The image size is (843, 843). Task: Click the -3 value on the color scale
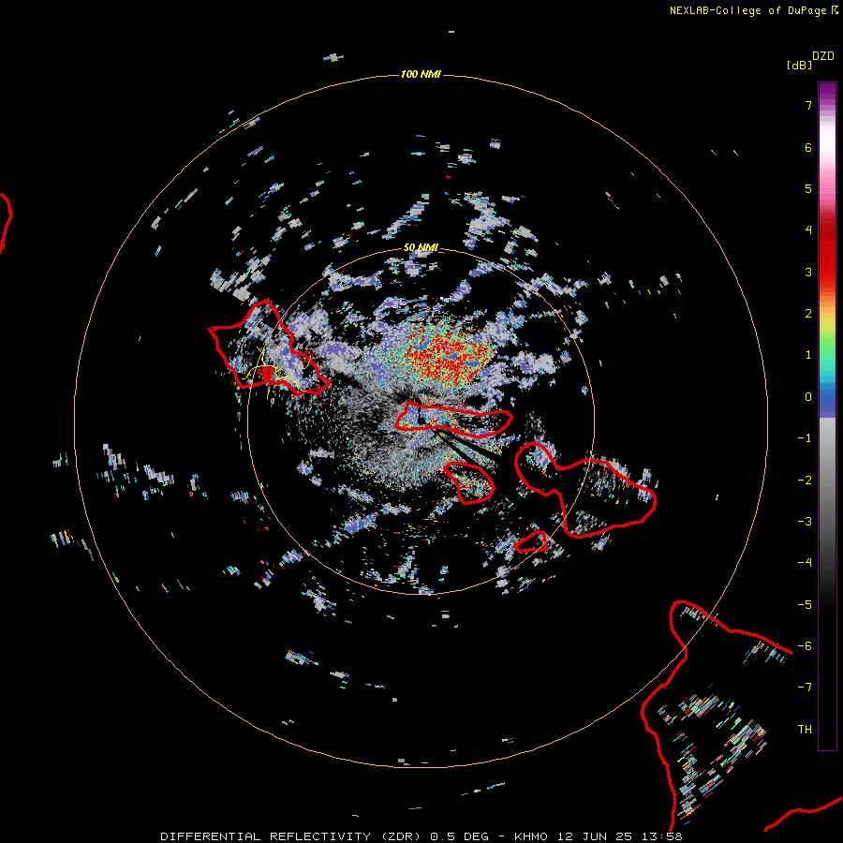(805, 522)
